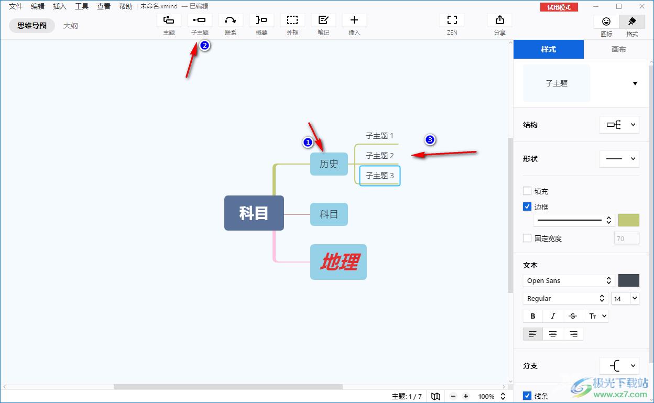Image resolution: width=654 pixels, height=403 pixels.
Task: Select the 子主题 3 node
Action: coord(380,176)
